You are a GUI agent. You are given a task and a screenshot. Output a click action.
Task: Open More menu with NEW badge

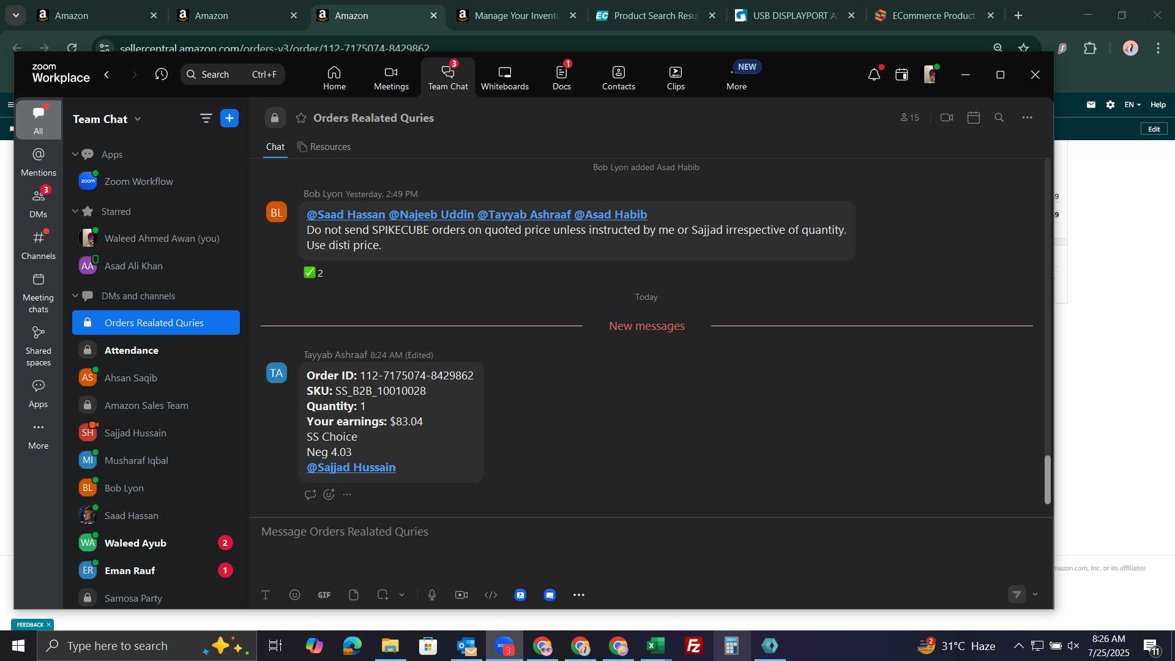[737, 78]
